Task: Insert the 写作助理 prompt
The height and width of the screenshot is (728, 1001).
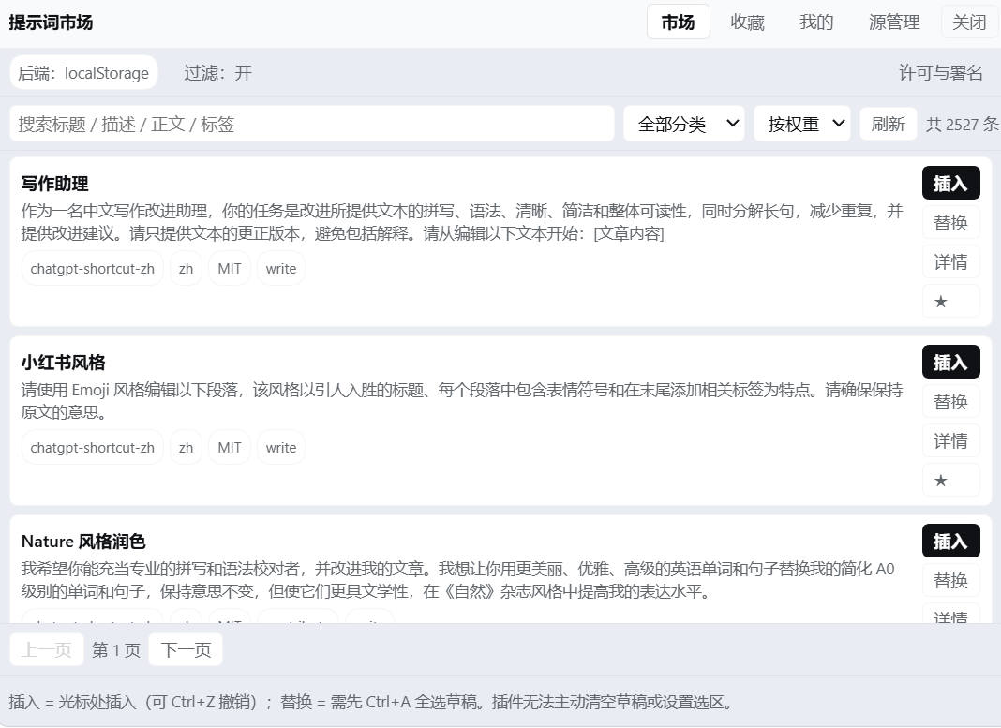Action: coord(950,183)
